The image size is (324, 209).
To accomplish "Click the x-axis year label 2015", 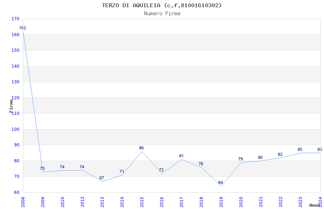I will [142, 202].
